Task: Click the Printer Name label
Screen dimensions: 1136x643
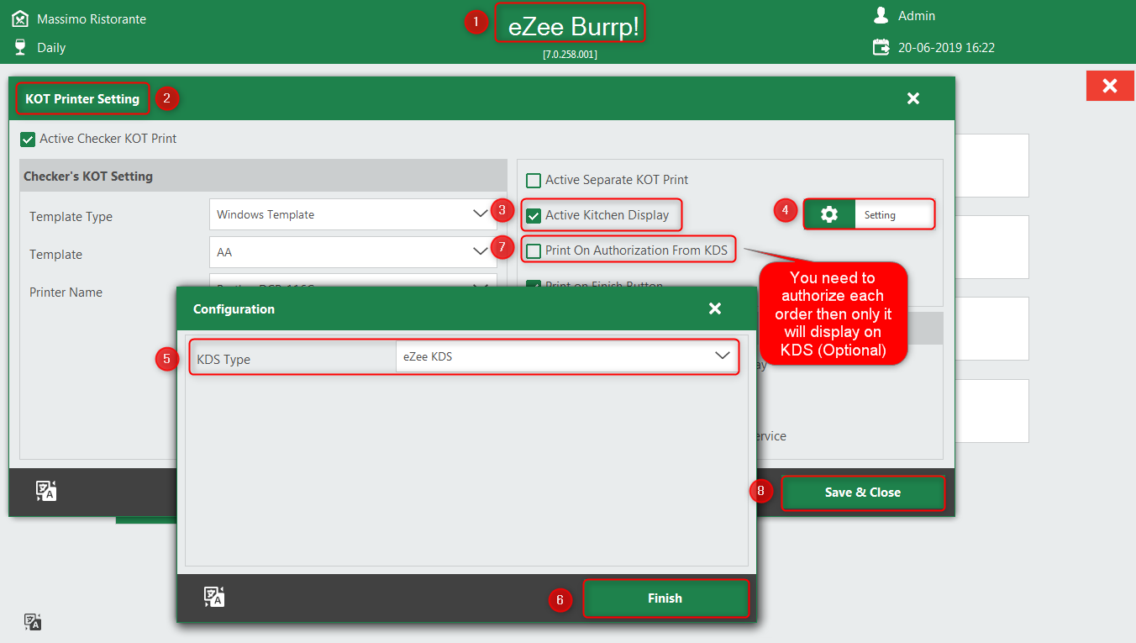Action: click(x=66, y=293)
